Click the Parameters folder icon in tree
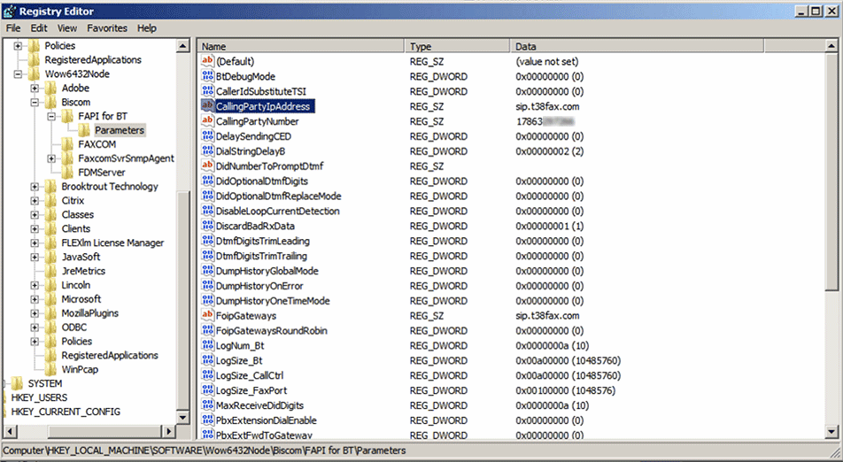Screen dimensions: 843x462 click(84, 130)
